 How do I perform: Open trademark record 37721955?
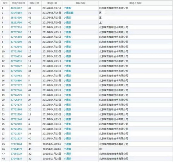[16, 129]
